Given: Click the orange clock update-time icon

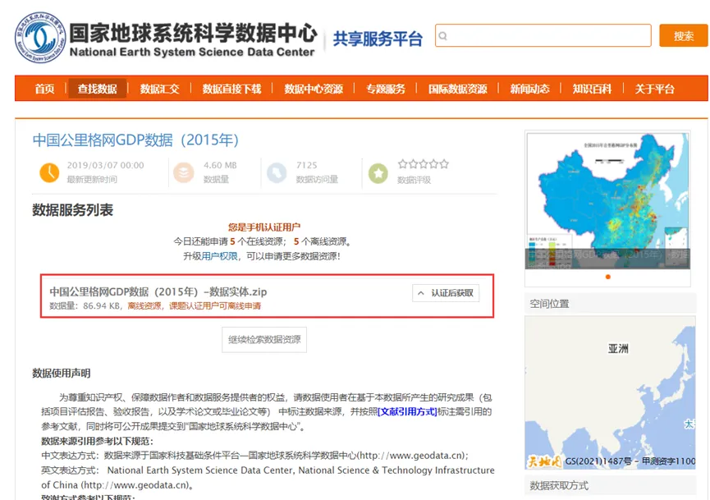Looking at the screenshot, I should pyautogui.click(x=49, y=172).
